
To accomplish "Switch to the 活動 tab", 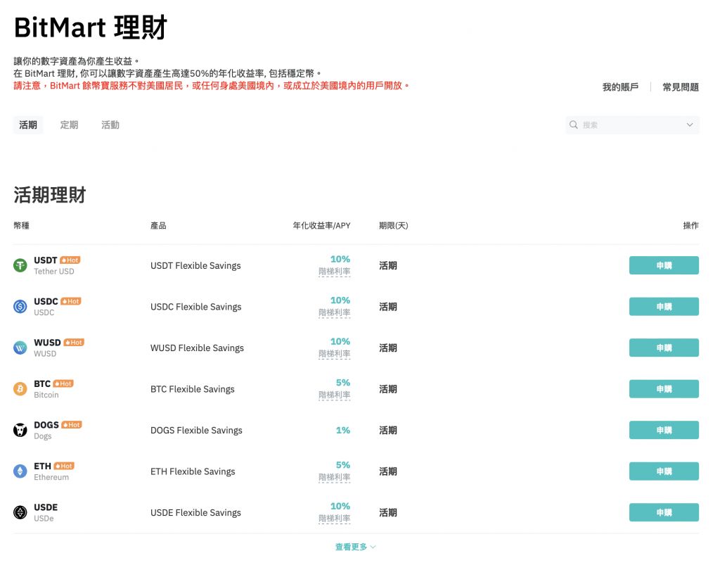I will (x=110, y=125).
